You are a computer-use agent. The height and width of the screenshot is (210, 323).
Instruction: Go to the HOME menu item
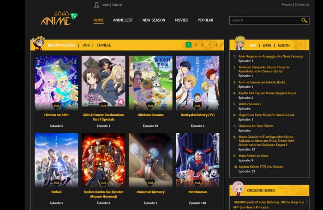(x=98, y=20)
